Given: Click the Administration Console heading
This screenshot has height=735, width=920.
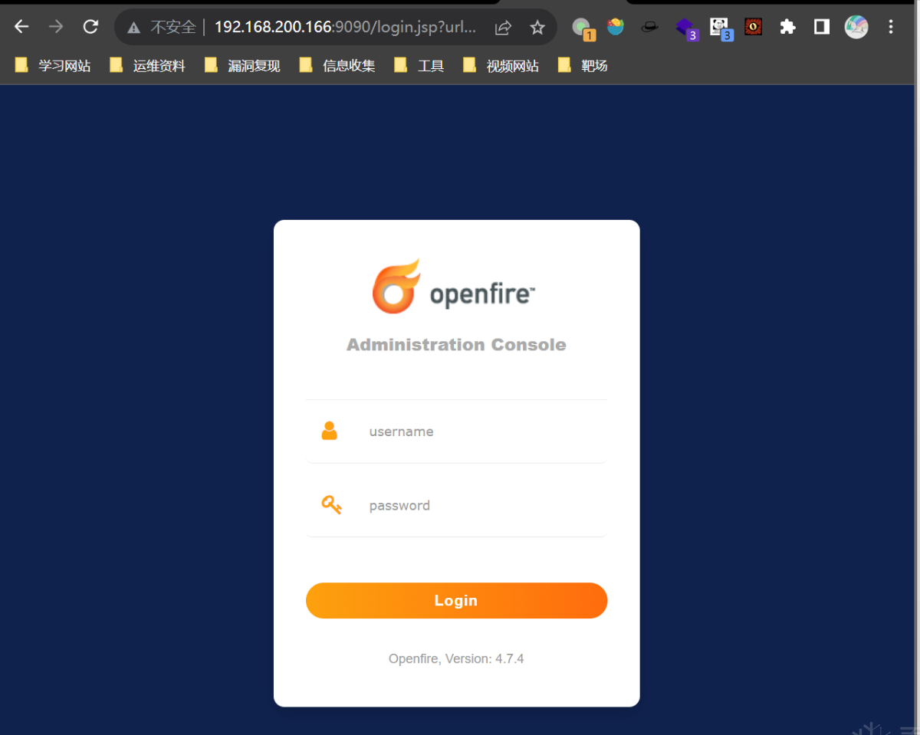Looking at the screenshot, I should coord(456,345).
